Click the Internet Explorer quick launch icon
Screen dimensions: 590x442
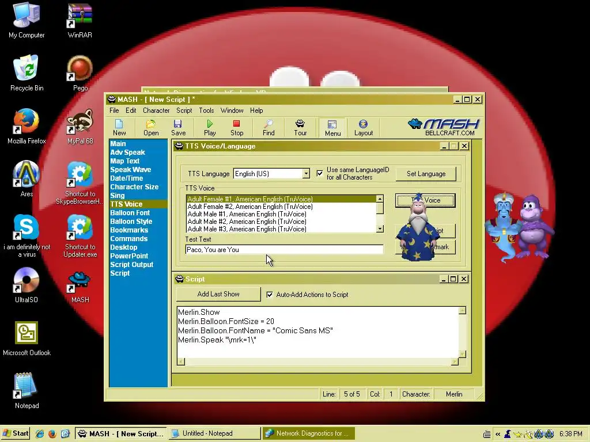(x=40, y=433)
